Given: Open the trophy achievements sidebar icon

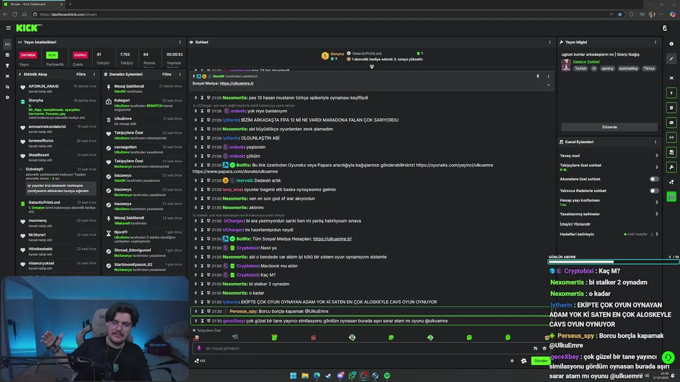Looking at the screenshot, I should pos(7,65).
